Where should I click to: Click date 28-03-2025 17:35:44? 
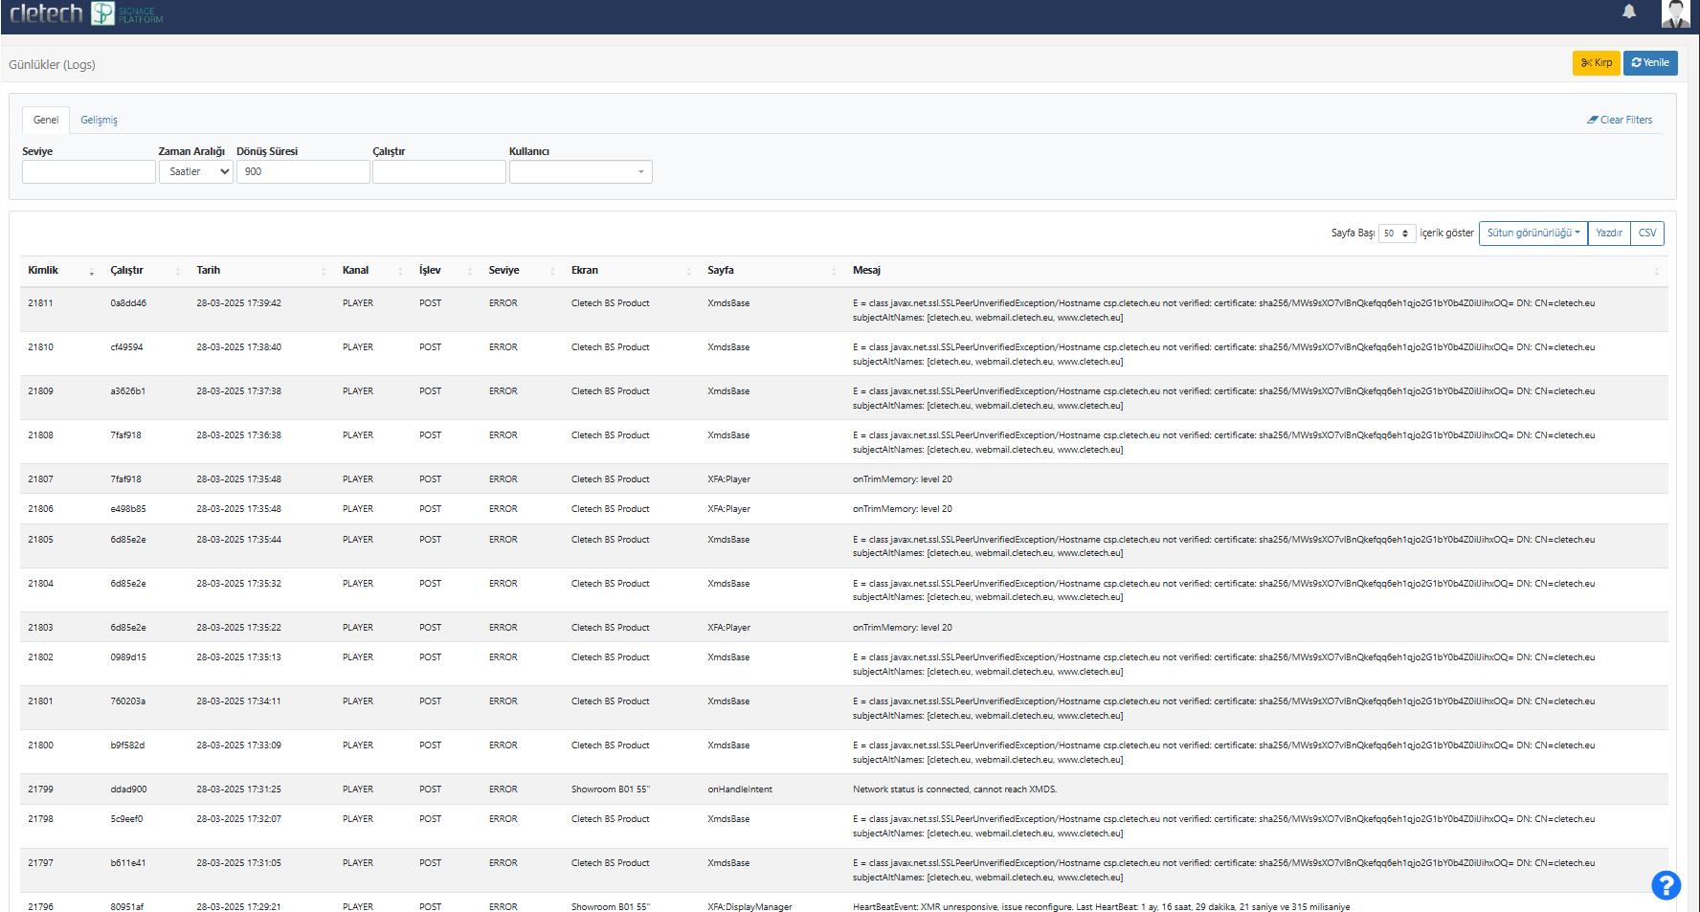pos(238,540)
